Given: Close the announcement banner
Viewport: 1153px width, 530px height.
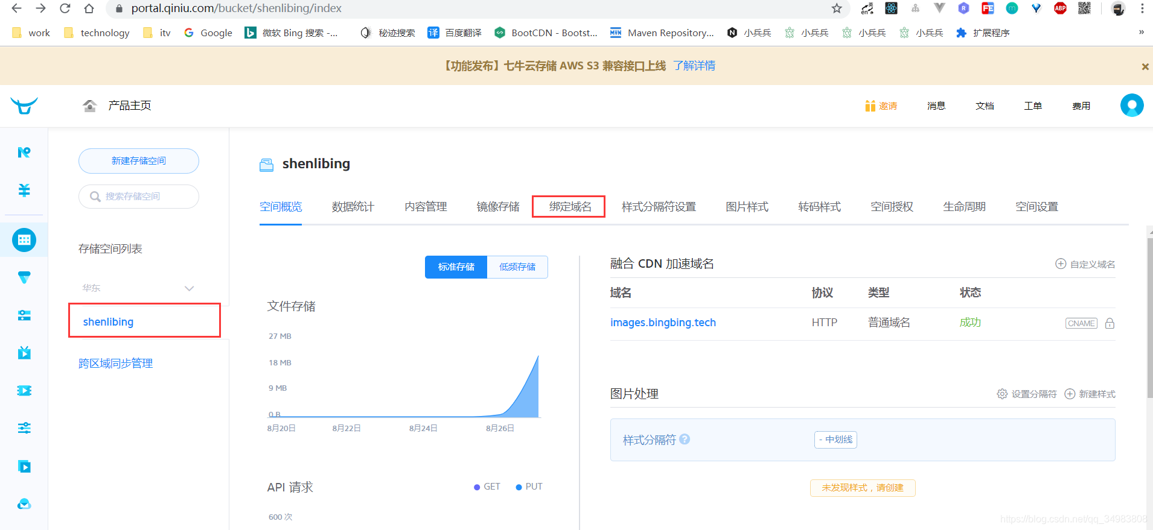Looking at the screenshot, I should tap(1145, 67).
